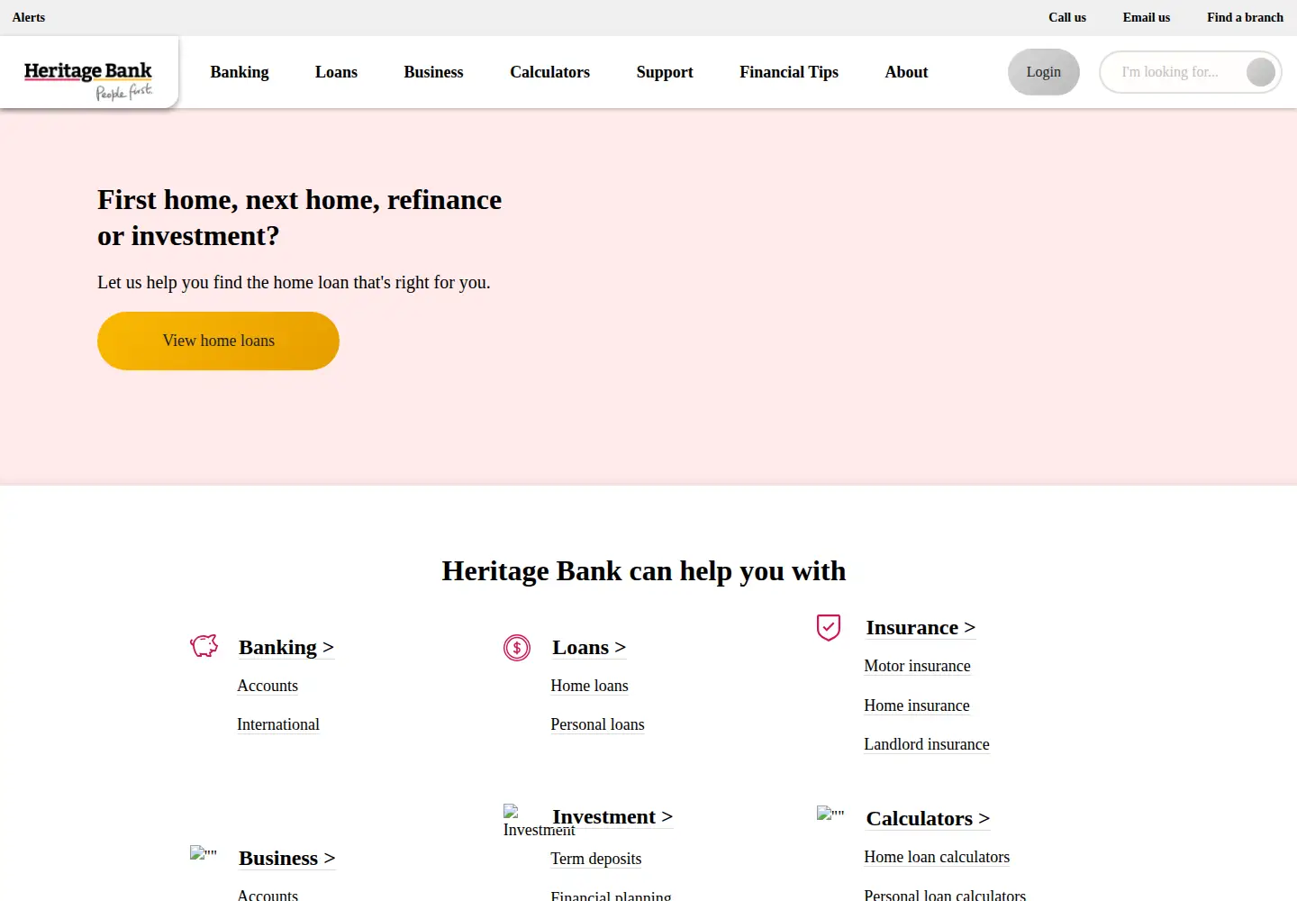
Task: Click the shield Insurance icon
Action: 829,627
